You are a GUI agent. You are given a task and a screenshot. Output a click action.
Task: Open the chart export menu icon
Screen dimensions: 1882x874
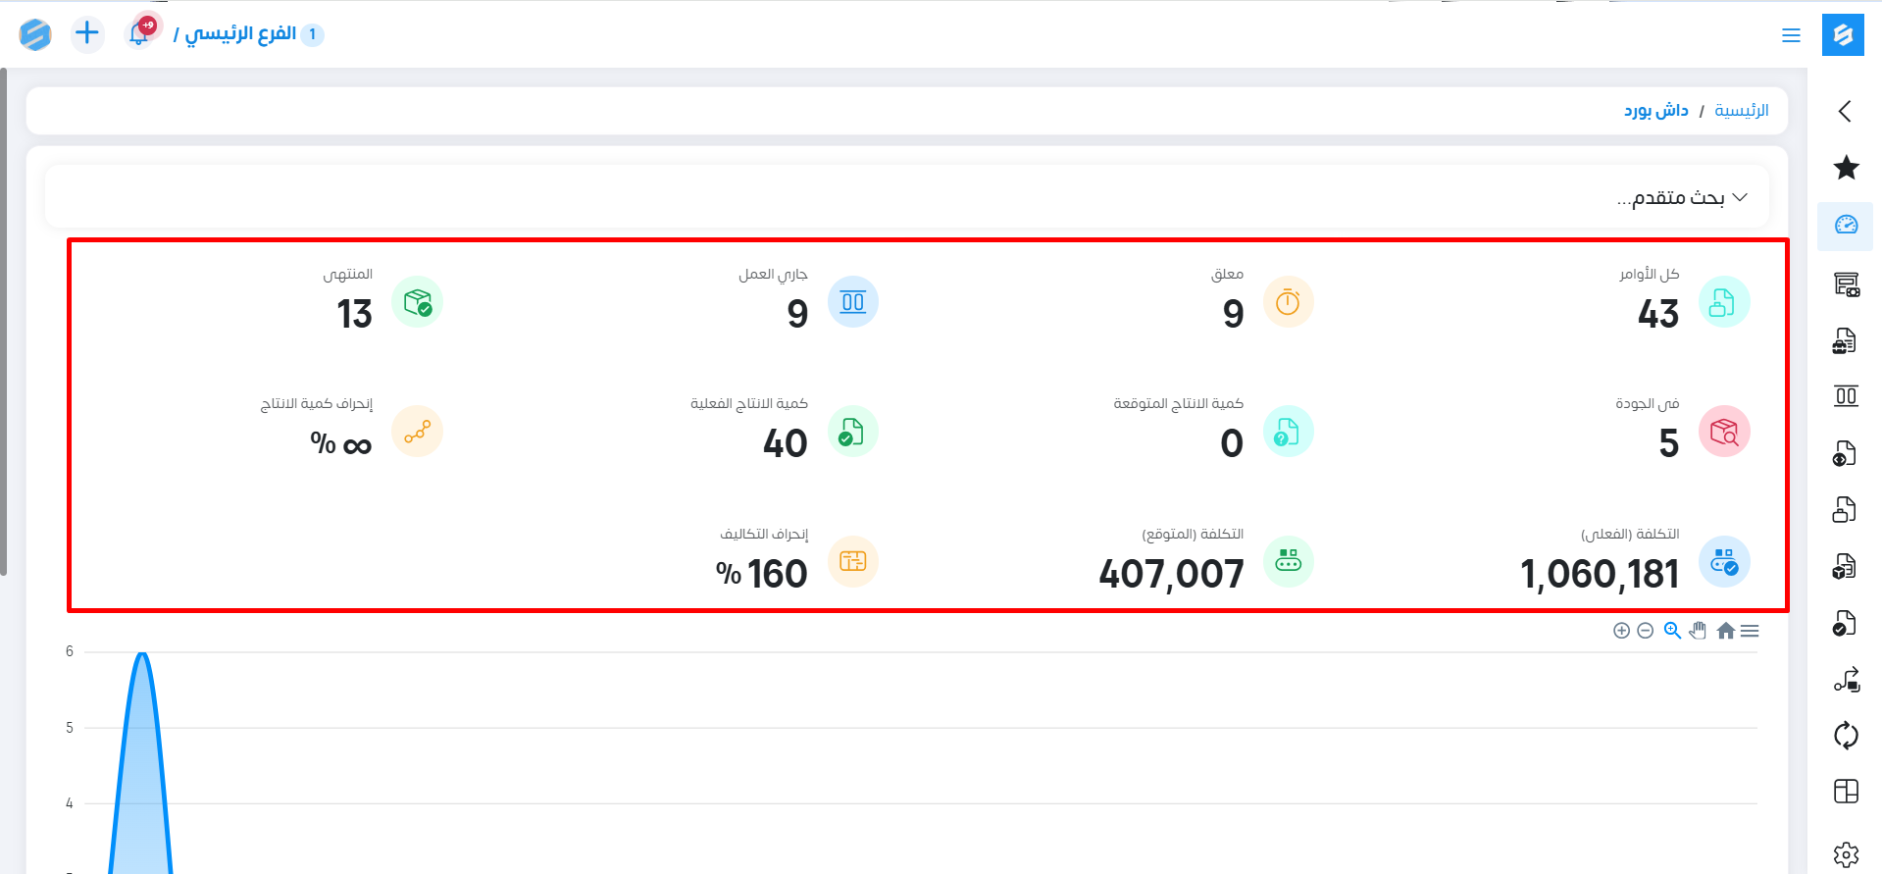(x=1750, y=631)
